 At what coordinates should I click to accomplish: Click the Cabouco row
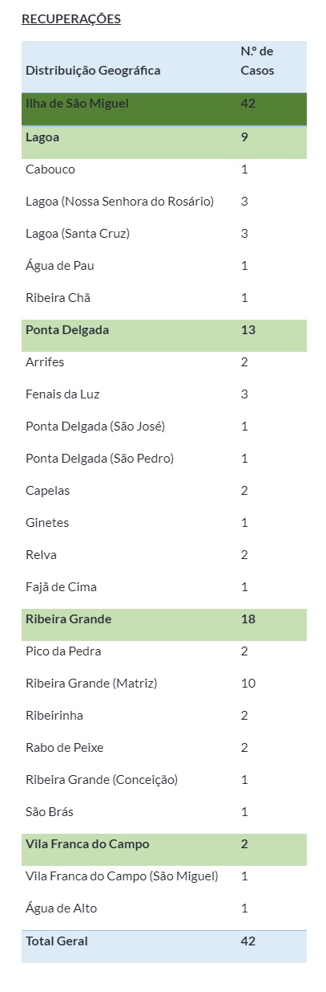click(x=164, y=169)
